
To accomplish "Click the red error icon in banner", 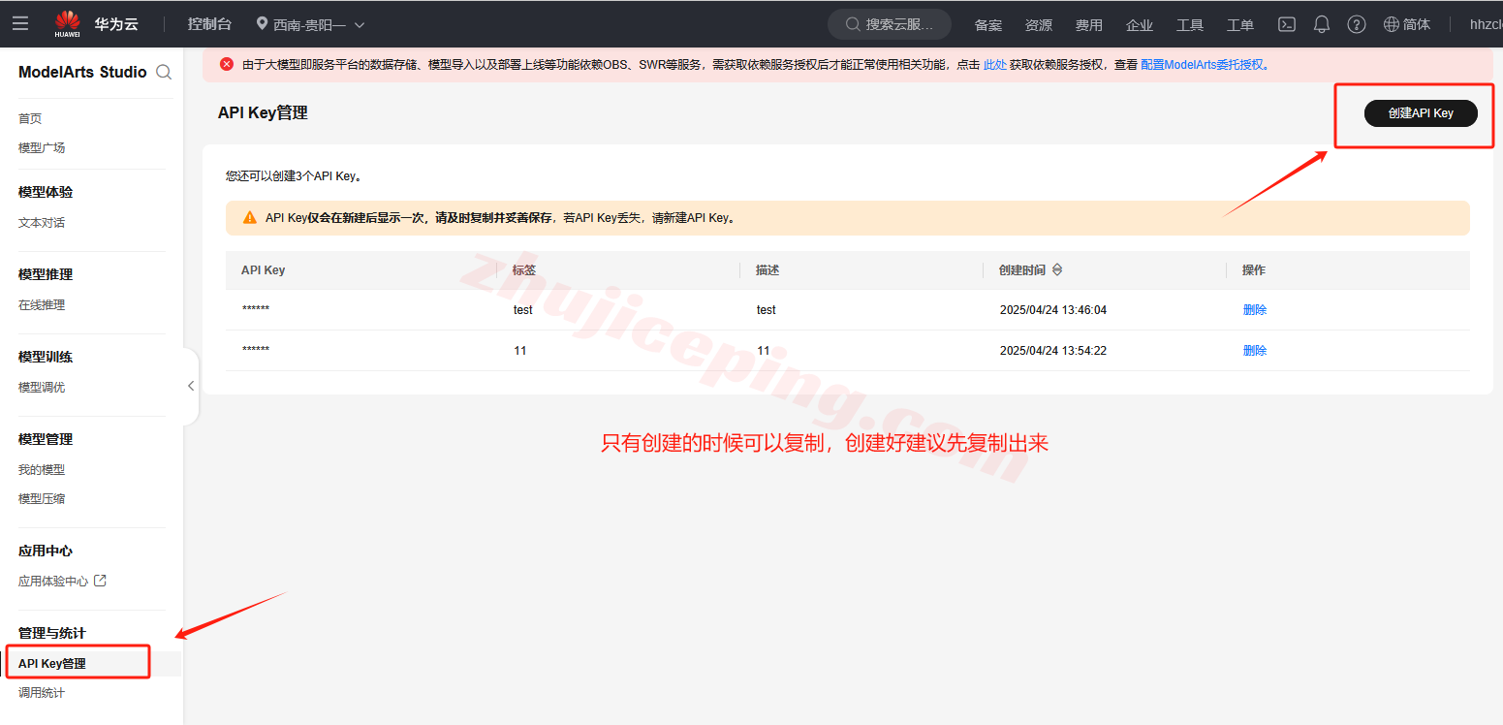I will click(227, 64).
